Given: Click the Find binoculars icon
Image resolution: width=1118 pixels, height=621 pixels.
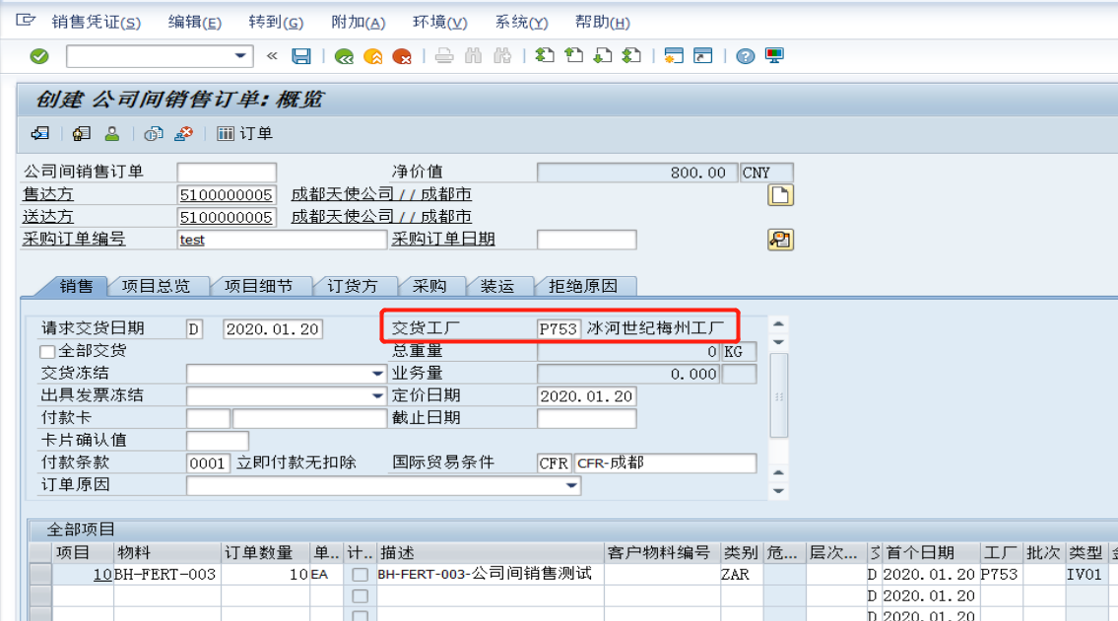Looking at the screenshot, I should tap(474, 55).
